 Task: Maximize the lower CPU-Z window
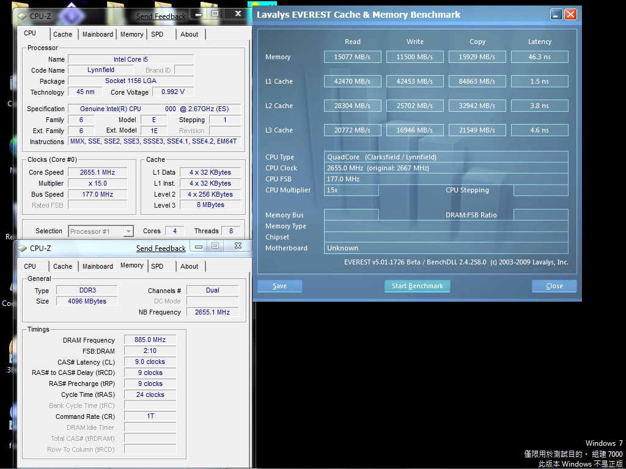215,246
